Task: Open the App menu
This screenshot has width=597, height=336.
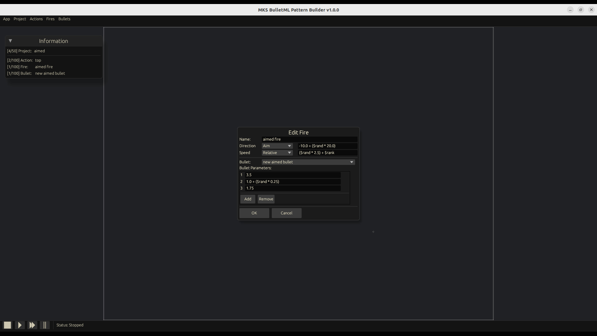Action: click(x=6, y=19)
